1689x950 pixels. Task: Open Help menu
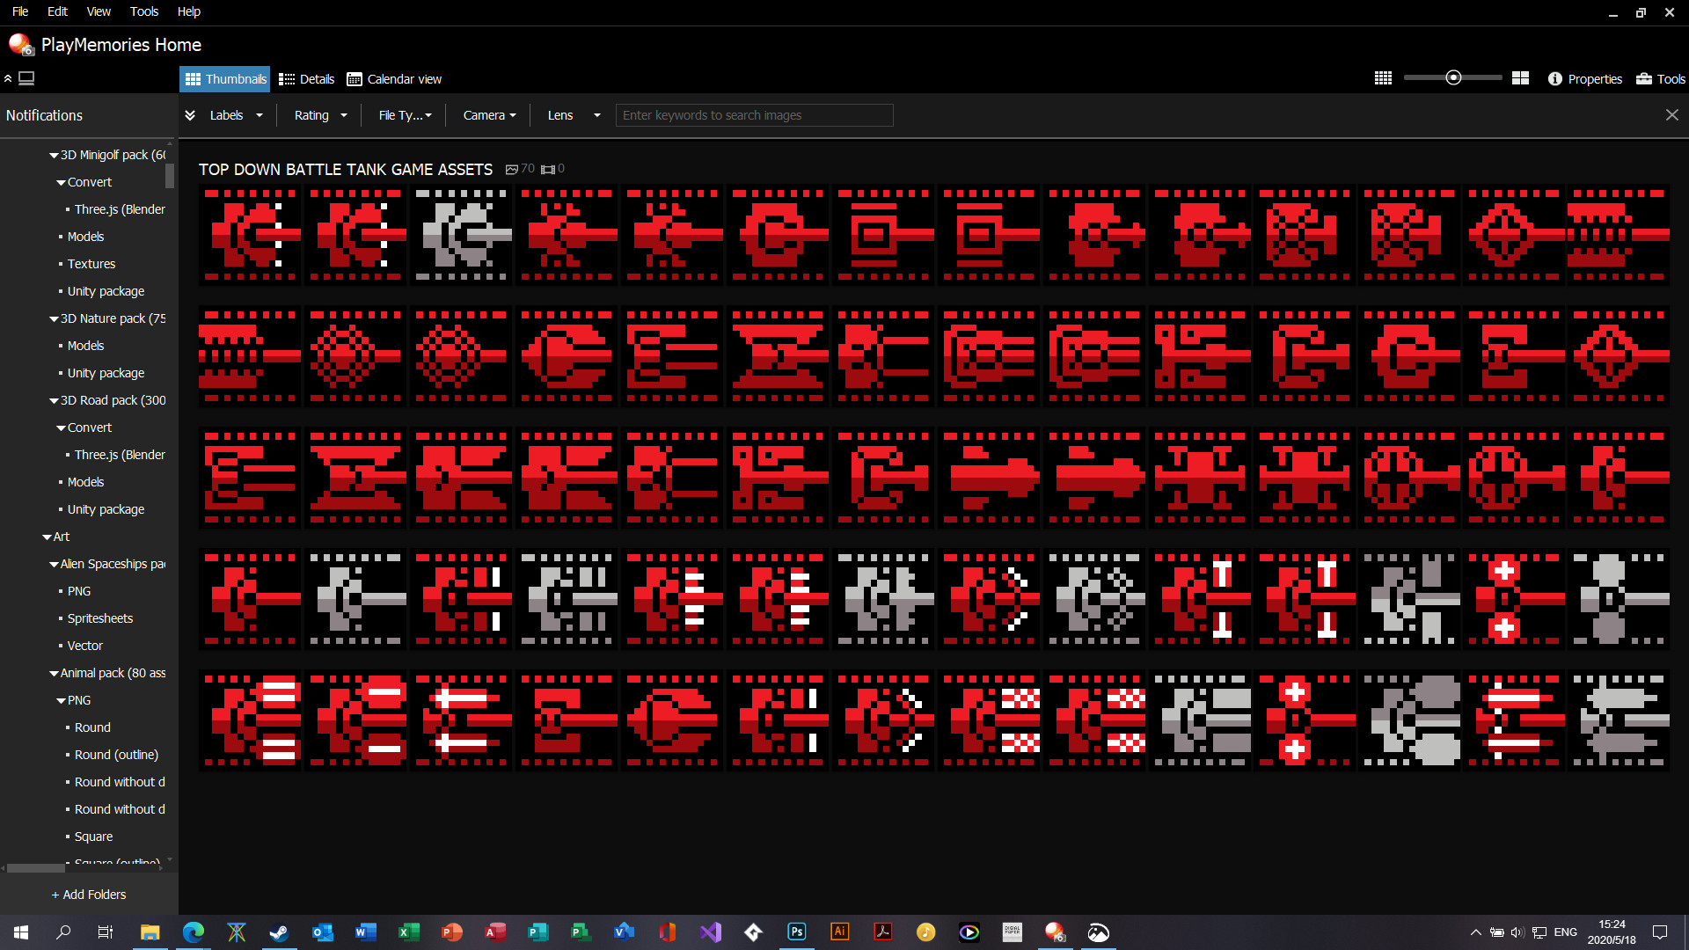[188, 11]
